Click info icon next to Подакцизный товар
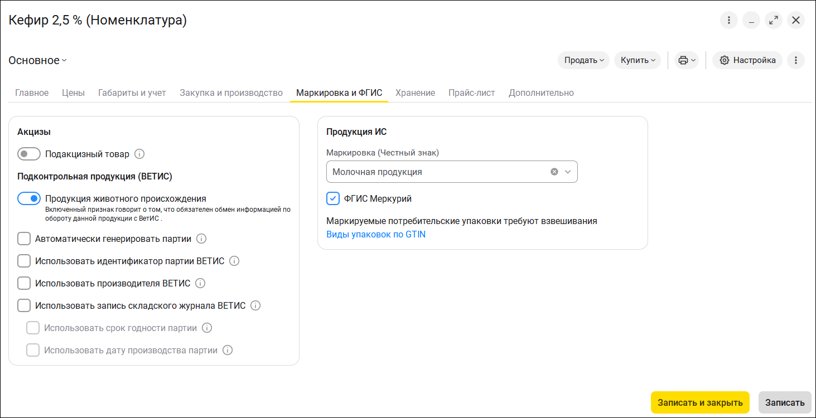This screenshot has width=816, height=418. 140,154
